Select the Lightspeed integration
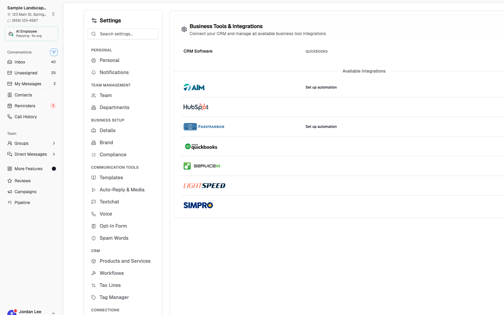The height and width of the screenshot is (315, 504). [204, 186]
